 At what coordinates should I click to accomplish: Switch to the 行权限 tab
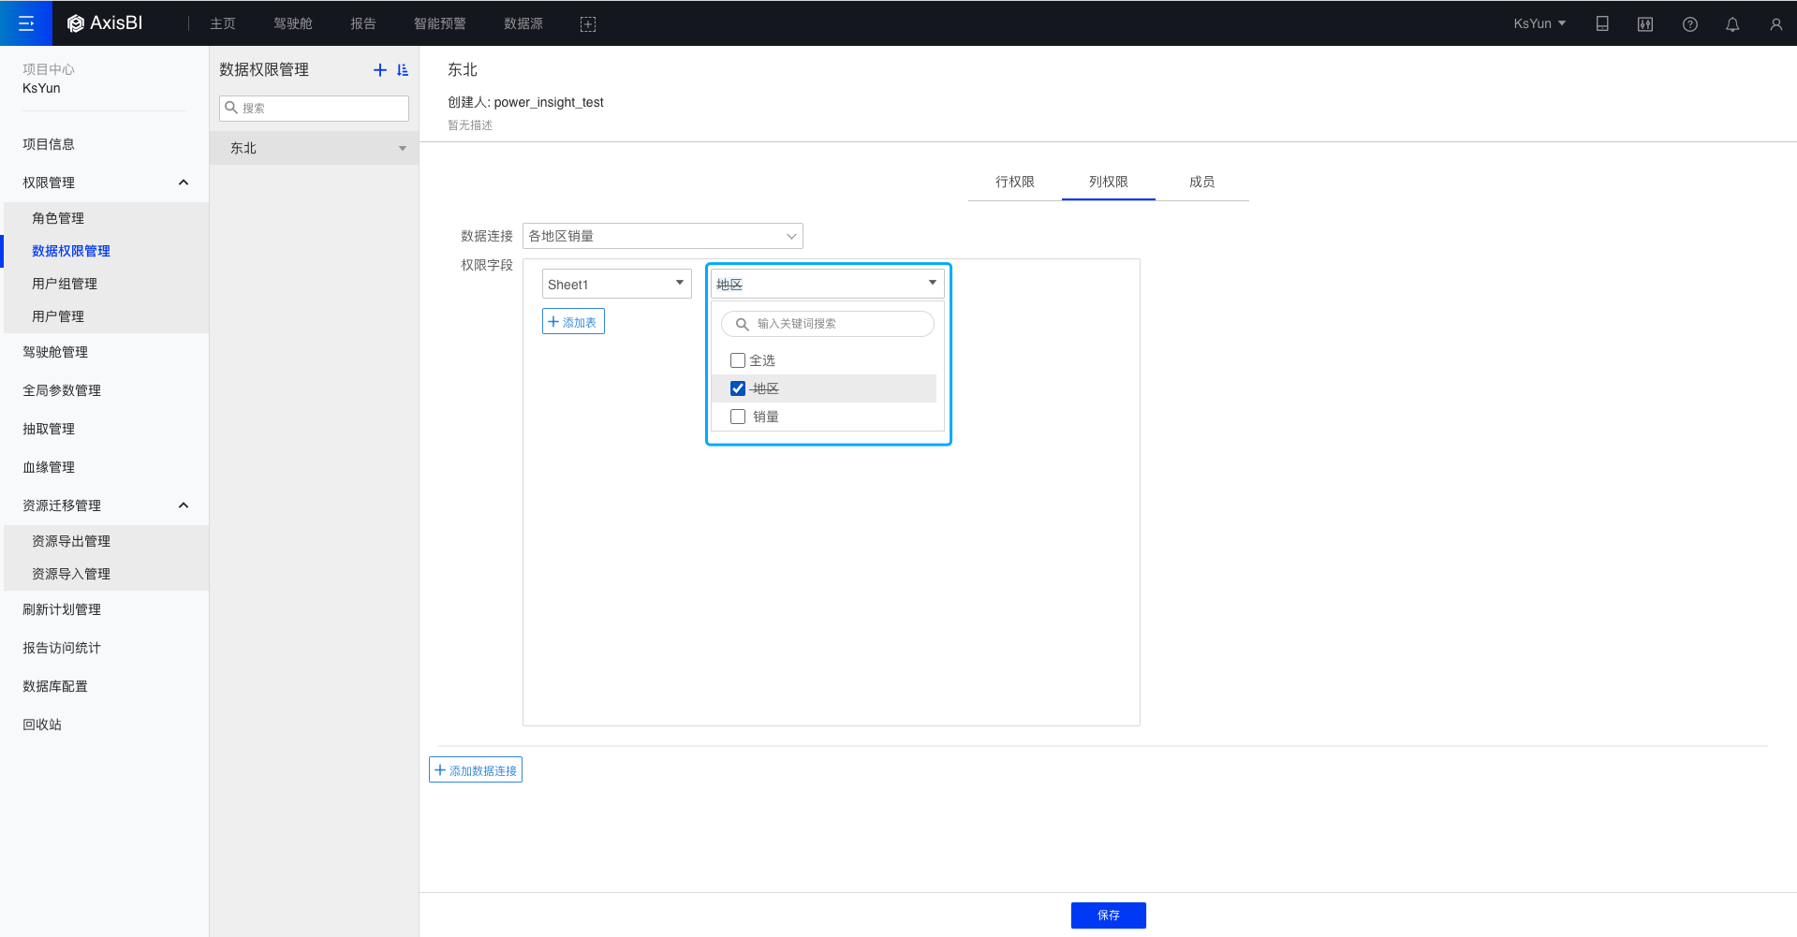pyautogui.click(x=1014, y=182)
